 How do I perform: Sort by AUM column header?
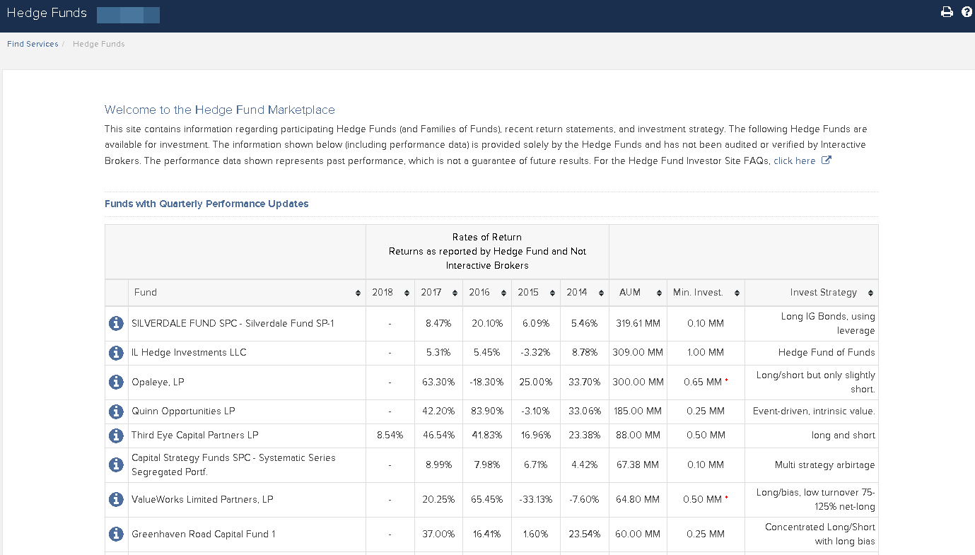638,293
